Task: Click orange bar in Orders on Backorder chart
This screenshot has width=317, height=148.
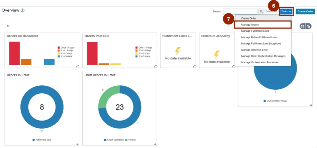Action: tap(26, 62)
